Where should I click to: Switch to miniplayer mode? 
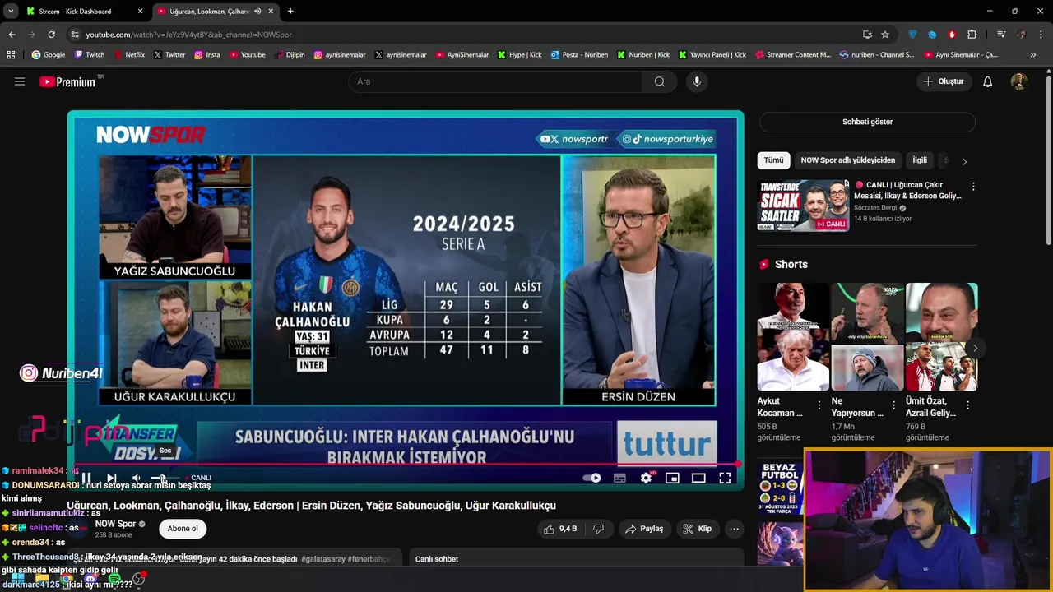(x=672, y=478)
